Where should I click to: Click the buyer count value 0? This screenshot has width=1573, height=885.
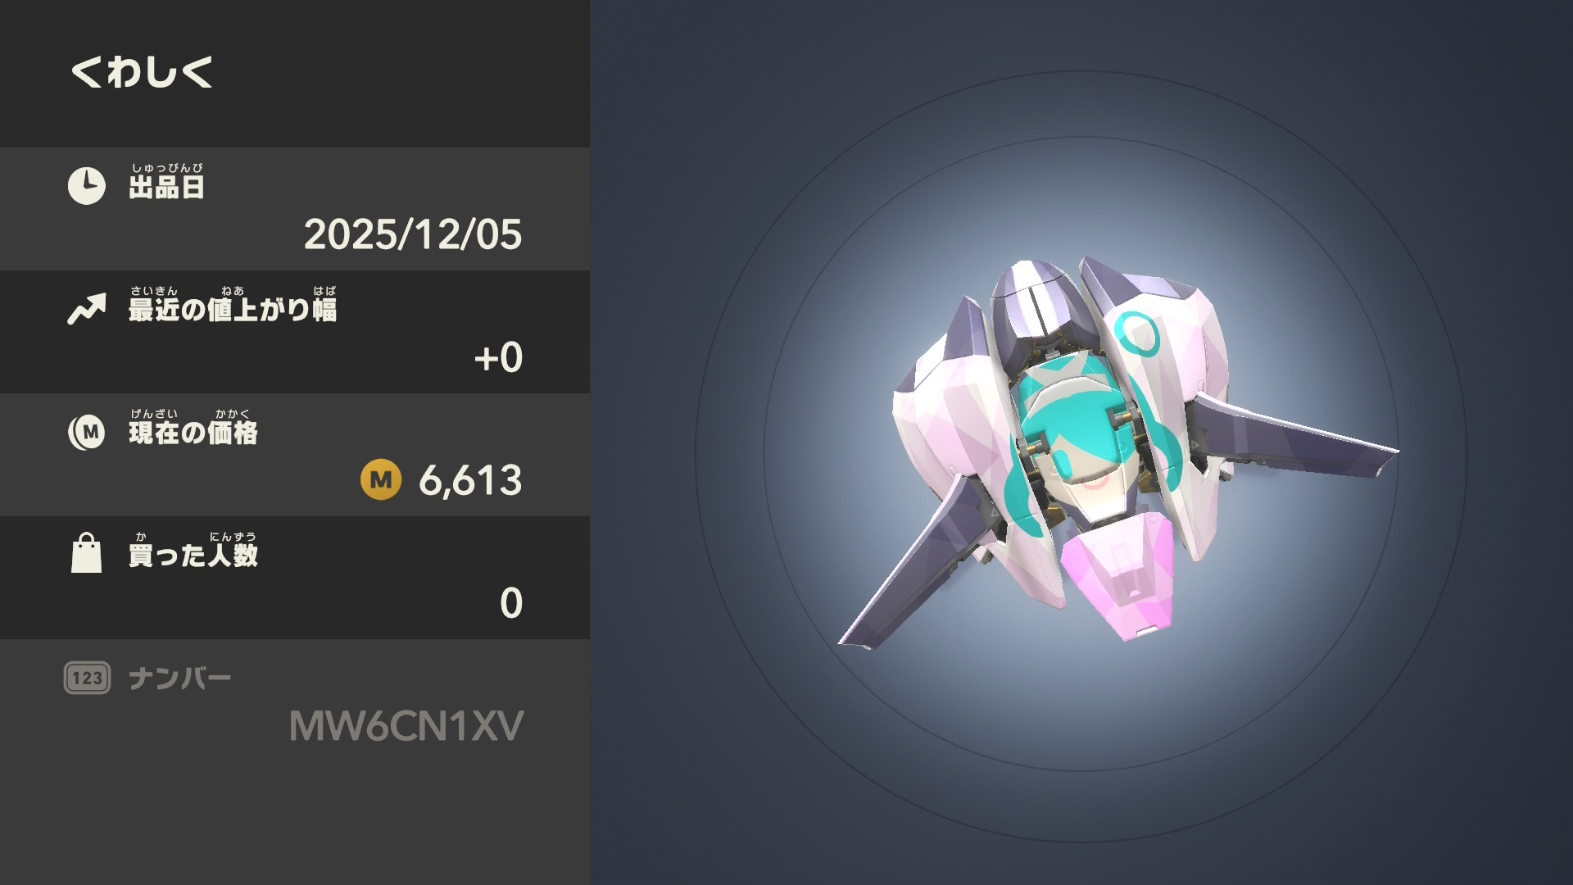pyautogui.click(x=511, y=603)
